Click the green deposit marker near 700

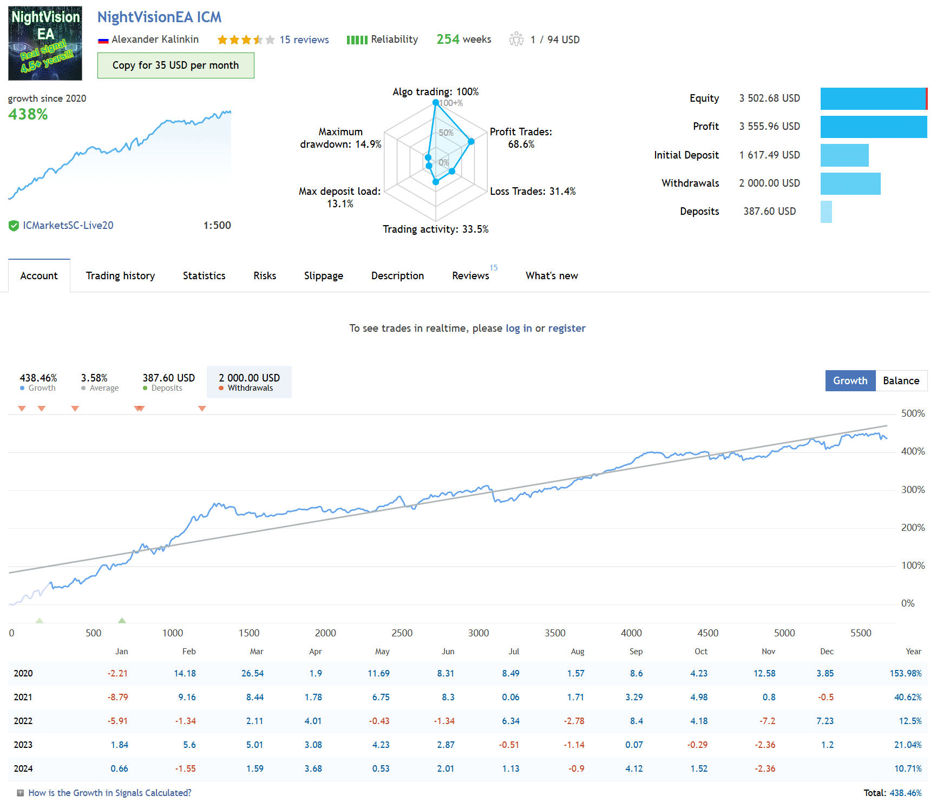click(x=122, y=620)
